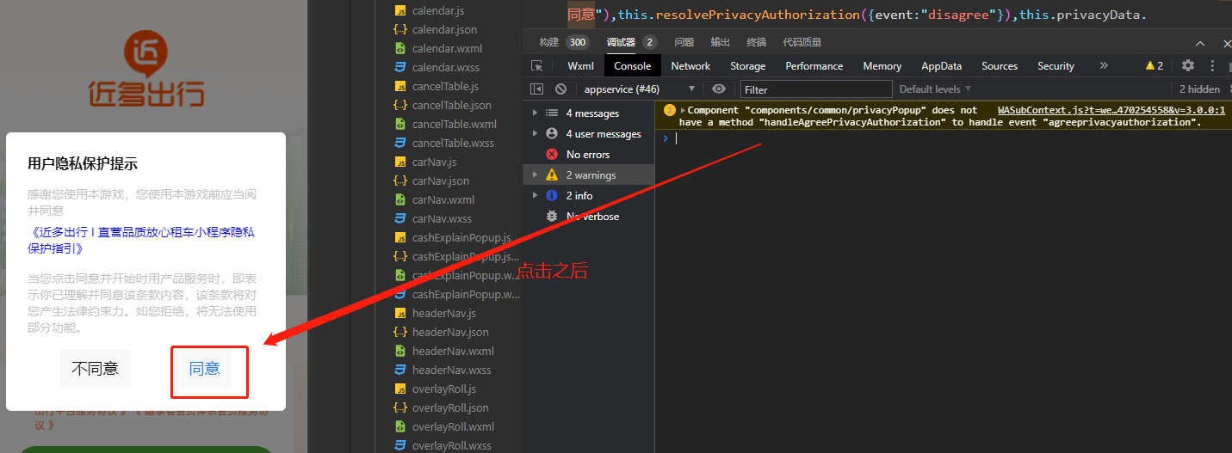1232x453 pixels.
Task: Click the live expression eye icon
Action: pos(719,89)
